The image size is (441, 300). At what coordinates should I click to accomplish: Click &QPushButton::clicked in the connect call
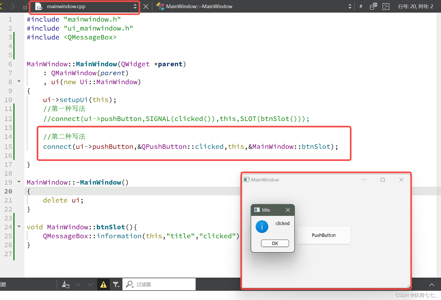(180, 146)
